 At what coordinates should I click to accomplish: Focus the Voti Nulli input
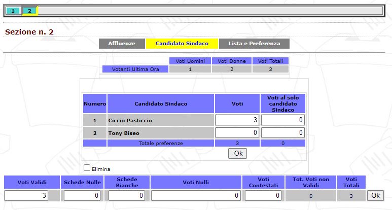[196, 195]
